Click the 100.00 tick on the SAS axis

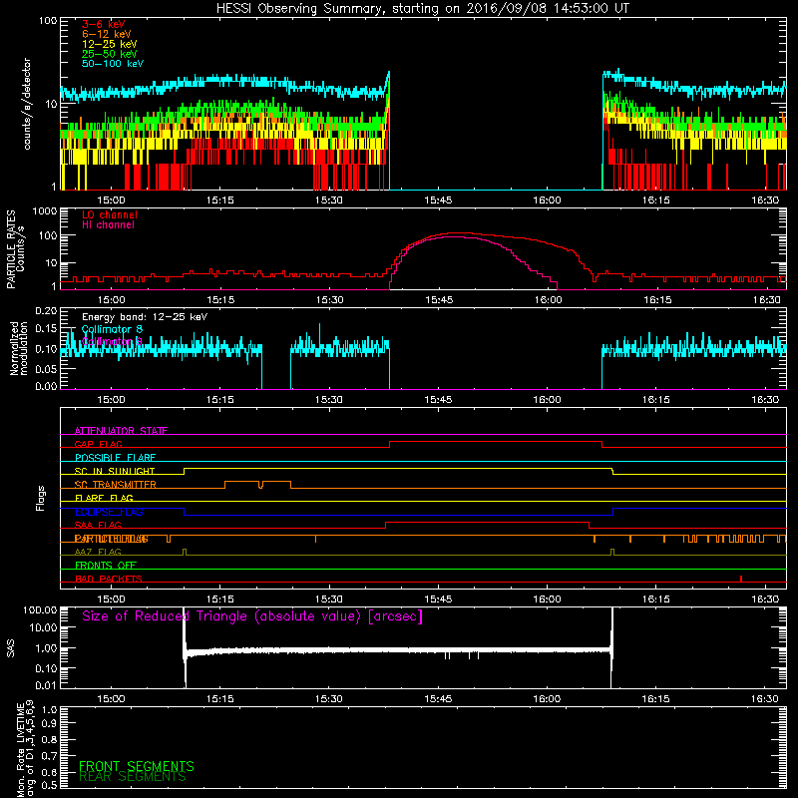[x=40, y=609]
